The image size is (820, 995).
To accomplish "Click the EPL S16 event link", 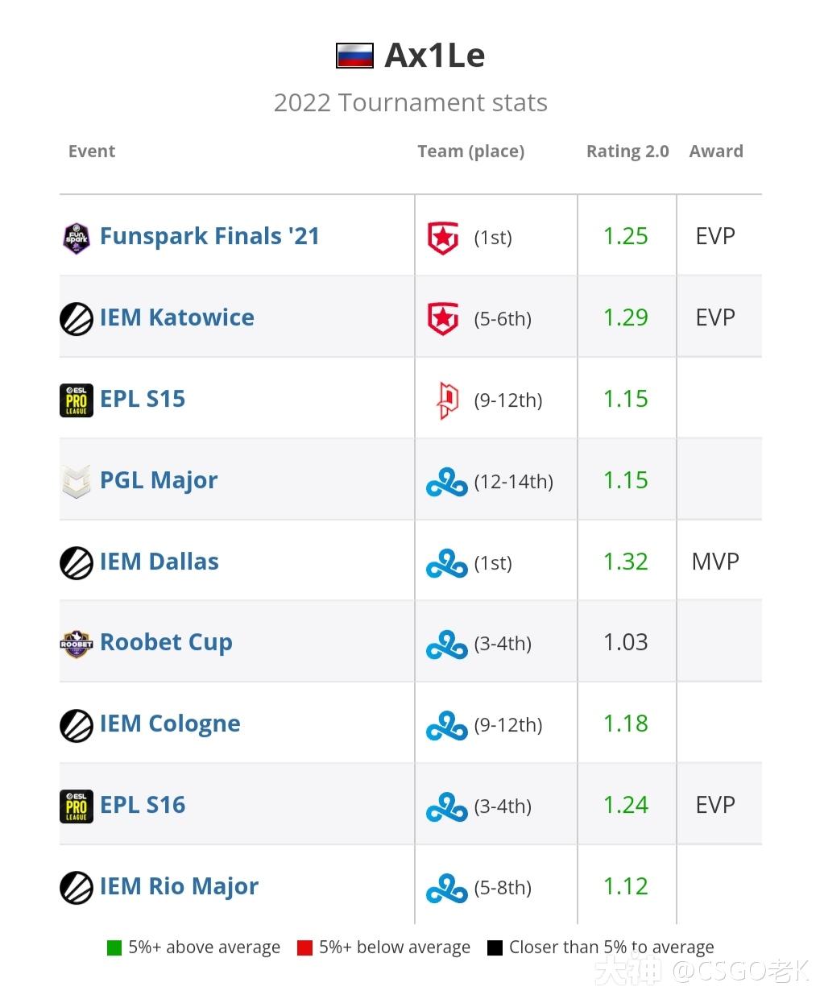I will point(143,805).
